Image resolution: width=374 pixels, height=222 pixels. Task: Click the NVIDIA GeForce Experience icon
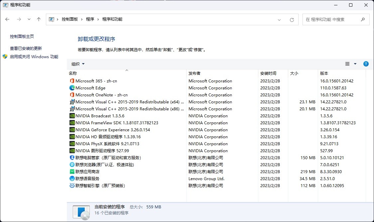click(72, 130)
